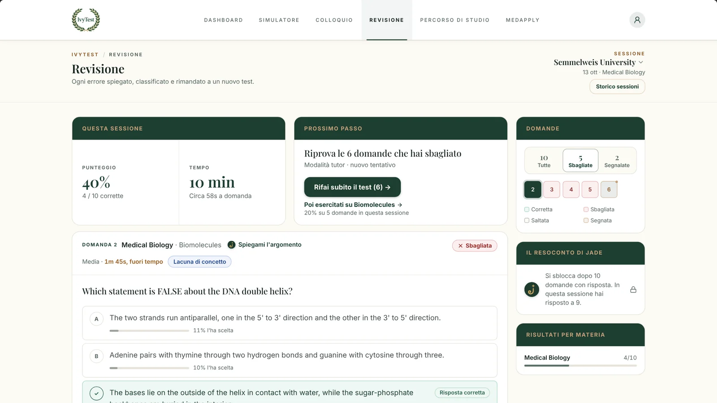Screen dimensions: 717x403
Task: Click the Jade avatar in Il resoconto di Jade
Action: click(532, 289)
